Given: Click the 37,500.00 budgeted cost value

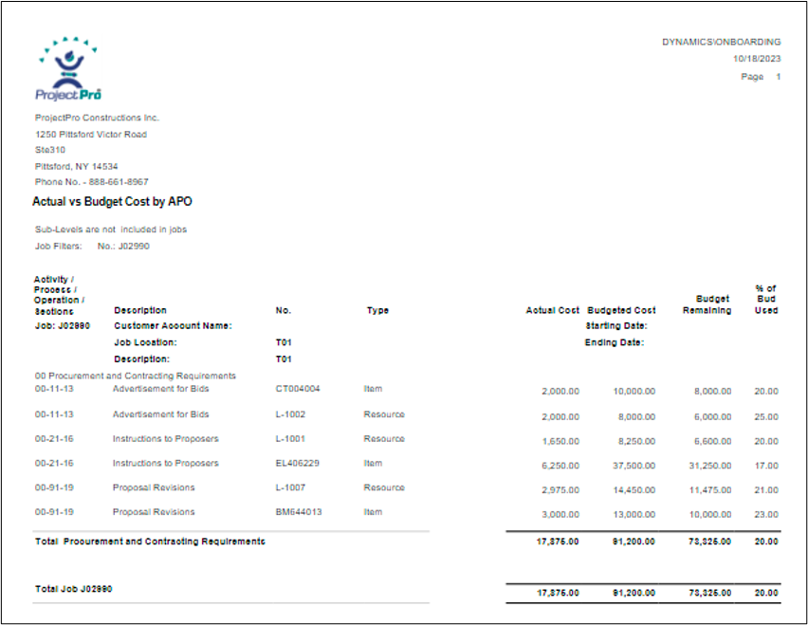Looking at the screenshot, I should tap(634, 464).
